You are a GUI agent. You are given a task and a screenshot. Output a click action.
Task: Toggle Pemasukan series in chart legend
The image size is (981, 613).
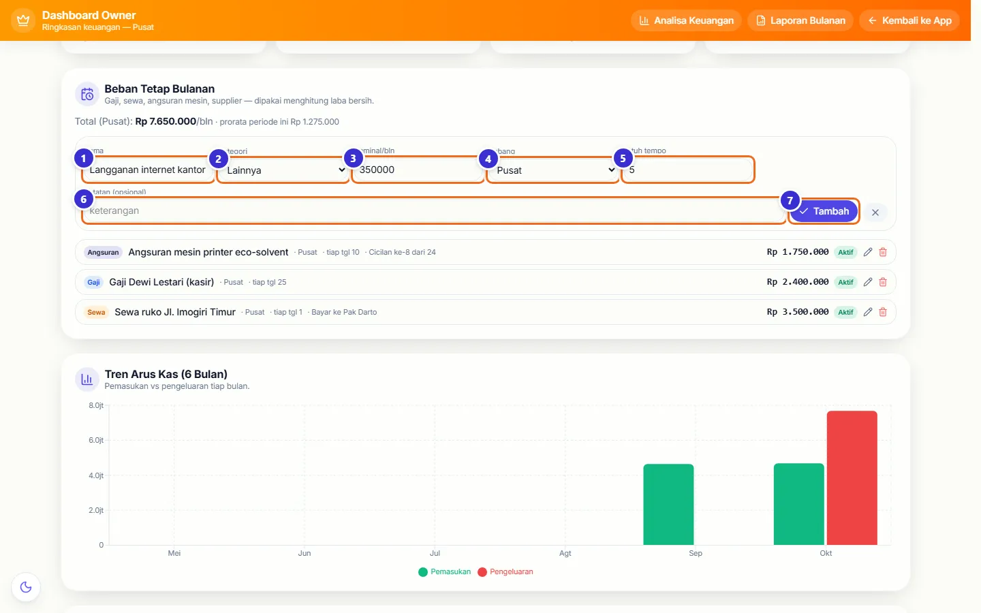click(x=445, y=572)
